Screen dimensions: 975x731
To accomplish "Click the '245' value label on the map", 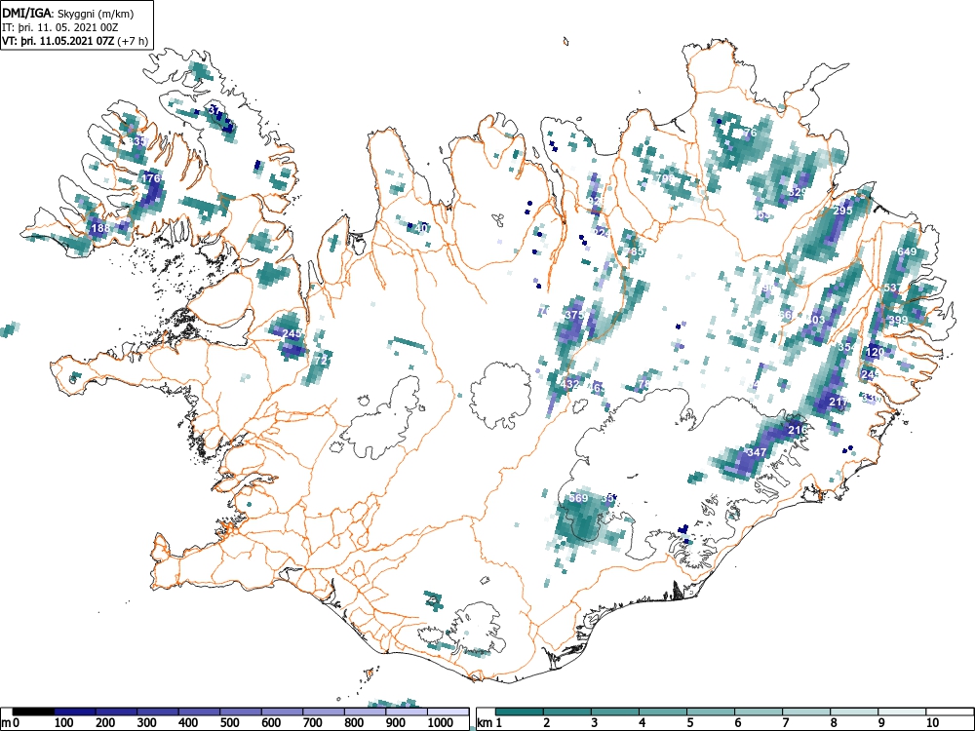I will [x=292, y=333].
